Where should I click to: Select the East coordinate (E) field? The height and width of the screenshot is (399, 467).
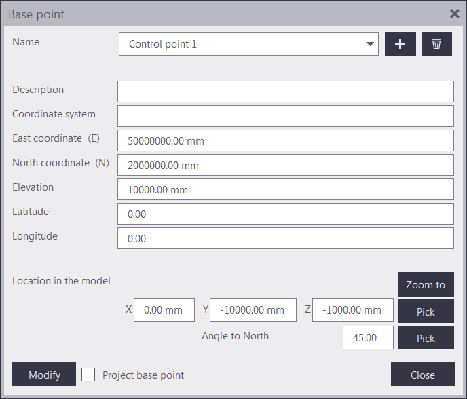coord(285,140)
